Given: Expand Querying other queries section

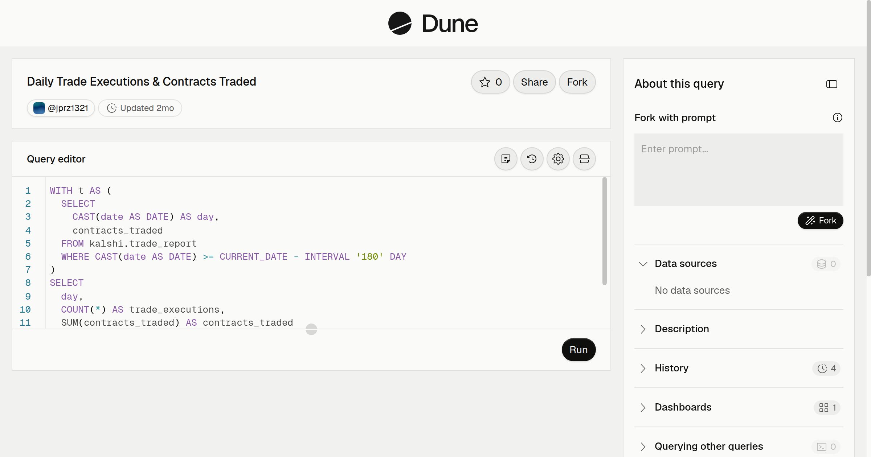Looking at the screenshot, I should pyautogui.click(x=739, y=446).
